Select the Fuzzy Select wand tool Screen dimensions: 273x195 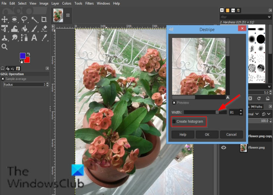(x=34, y=19)
